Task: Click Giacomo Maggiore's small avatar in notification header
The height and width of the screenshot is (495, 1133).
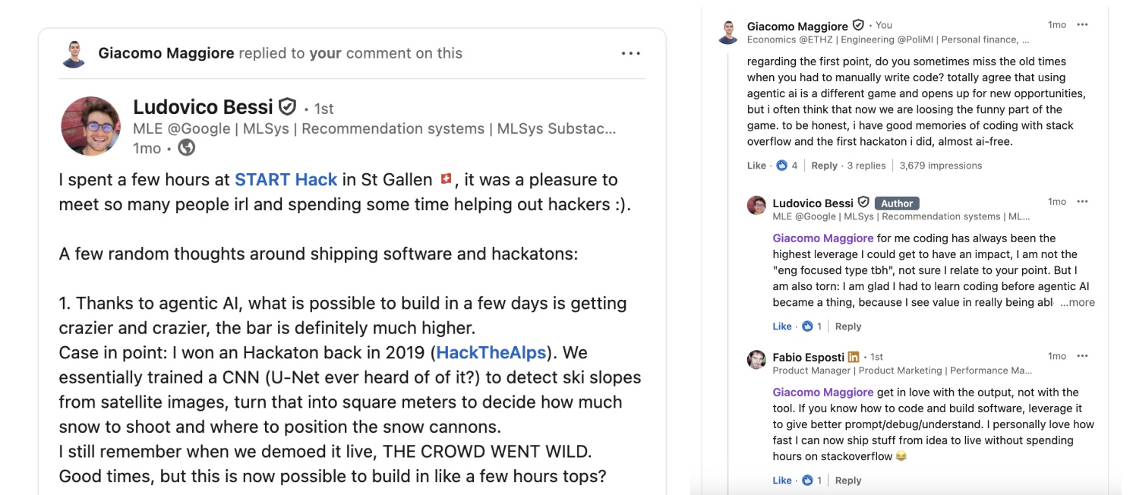Action: click(x=74, y=54)
